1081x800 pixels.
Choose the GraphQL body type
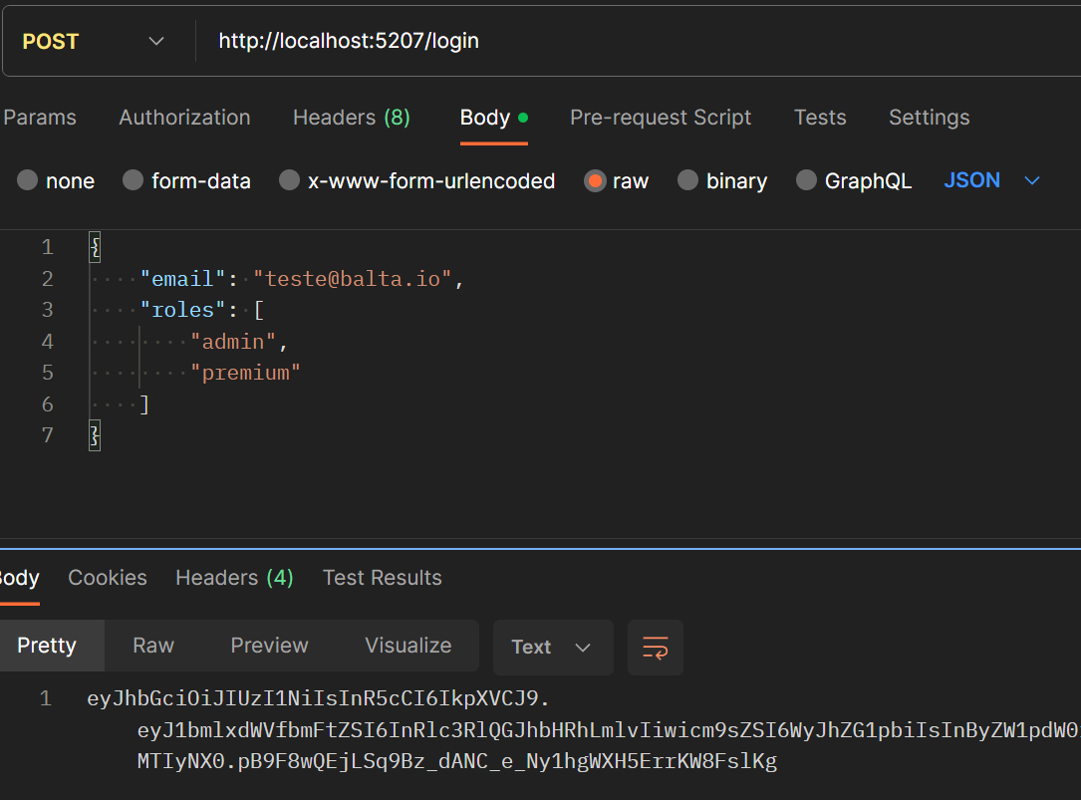854,180
